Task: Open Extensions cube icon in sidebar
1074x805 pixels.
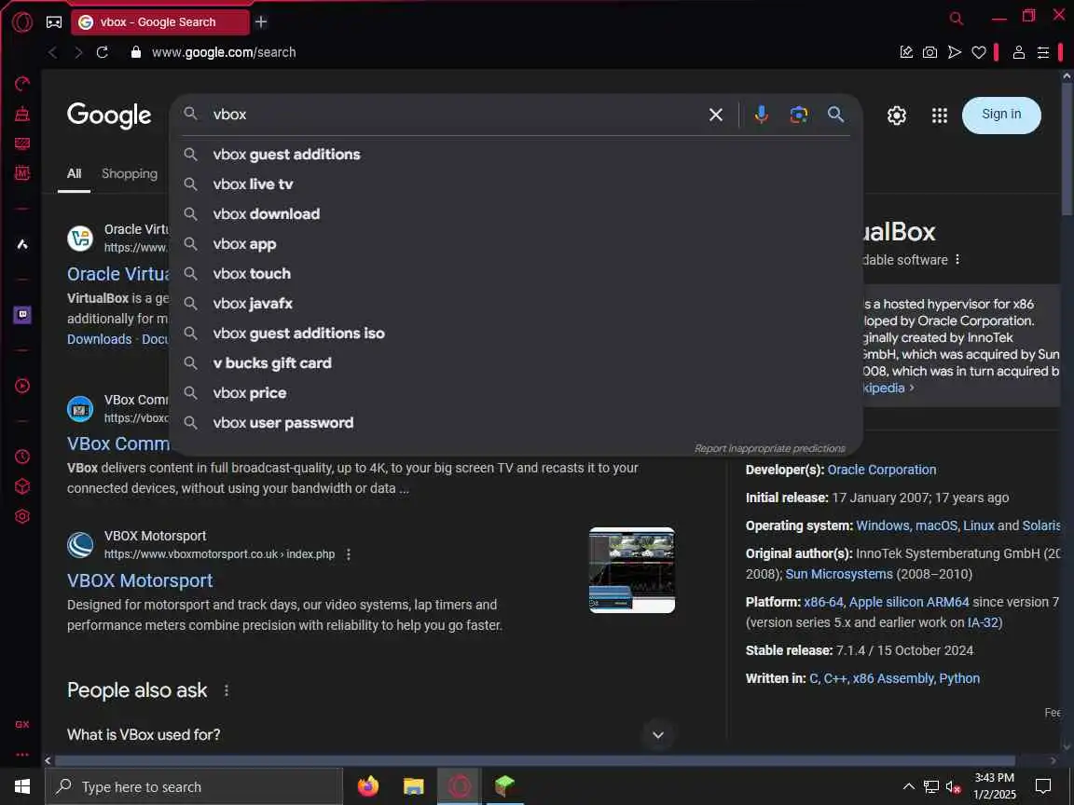Action: (x=22, y=486)
